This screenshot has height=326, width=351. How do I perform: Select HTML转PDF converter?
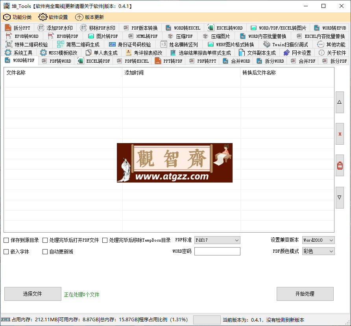(143, 36)
